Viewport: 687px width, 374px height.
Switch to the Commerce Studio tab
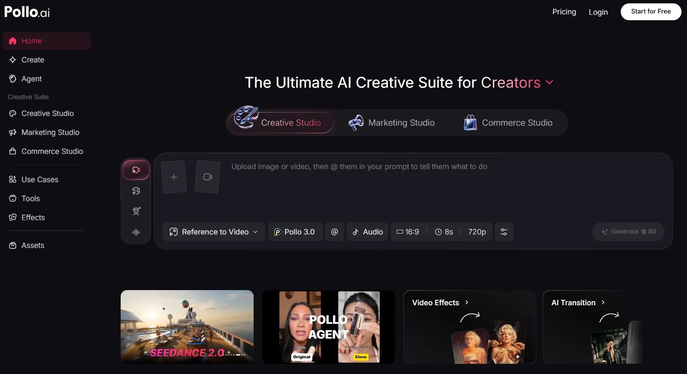coord(508,123)
